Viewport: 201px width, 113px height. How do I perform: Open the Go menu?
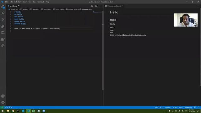(x=30, y=2)
